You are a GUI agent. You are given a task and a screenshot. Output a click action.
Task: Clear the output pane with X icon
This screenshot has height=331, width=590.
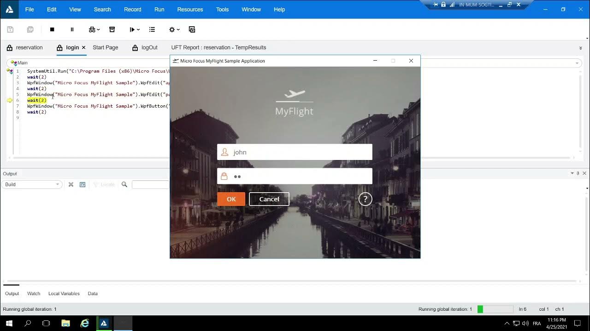click(x=71, y=184)
